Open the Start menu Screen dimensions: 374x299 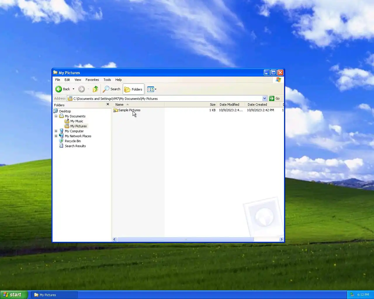14,295
